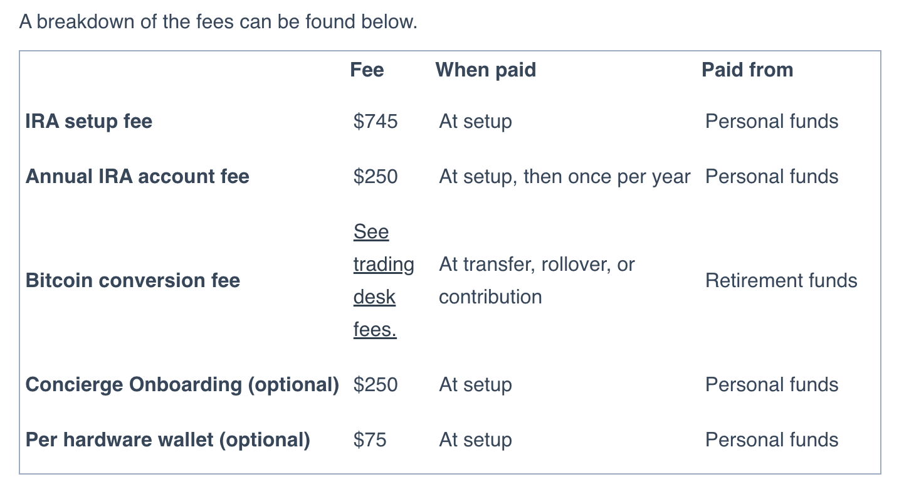Select the "At setup, then once per year" cell
Viewport: 899px width, 494px height.
[564, 176]
